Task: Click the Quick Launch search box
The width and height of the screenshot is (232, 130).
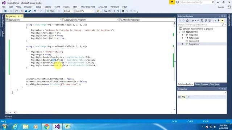Action: pyautogui.click(x=197, y=2)
